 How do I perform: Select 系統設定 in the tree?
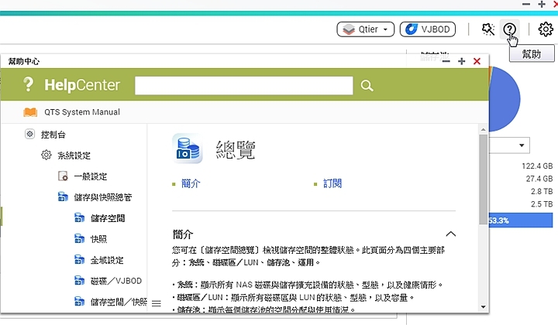(74, 155)
